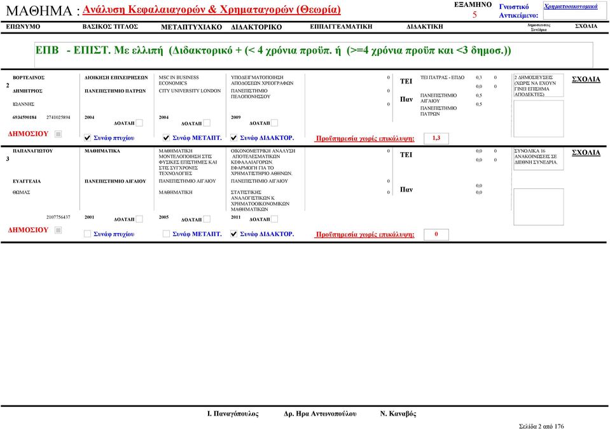Click the ΜΕΤΑΠΤΥΧΙΑΚΟ column header
The width and height of the screenshot is (610, 429).
point(191,27)
